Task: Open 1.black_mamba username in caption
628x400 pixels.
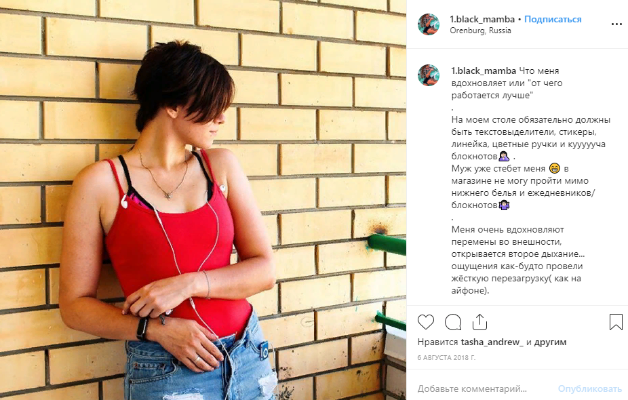Action: click(x=484, y=71)
